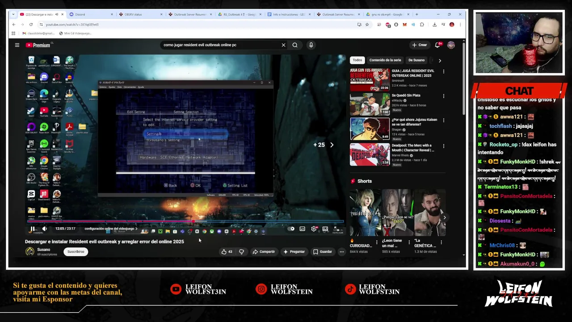Open options menu for Jujutsu Kaisen video
This screenshot has height=322, width=572.
tap(444, 121)
